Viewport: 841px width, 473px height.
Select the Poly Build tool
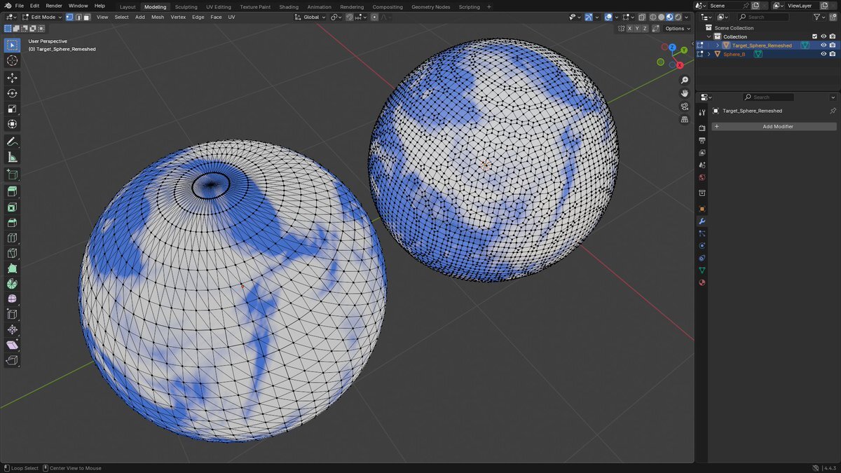12,268
